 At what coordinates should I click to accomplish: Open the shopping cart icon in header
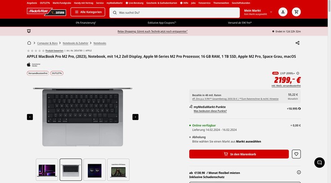[x=296, y=12]
